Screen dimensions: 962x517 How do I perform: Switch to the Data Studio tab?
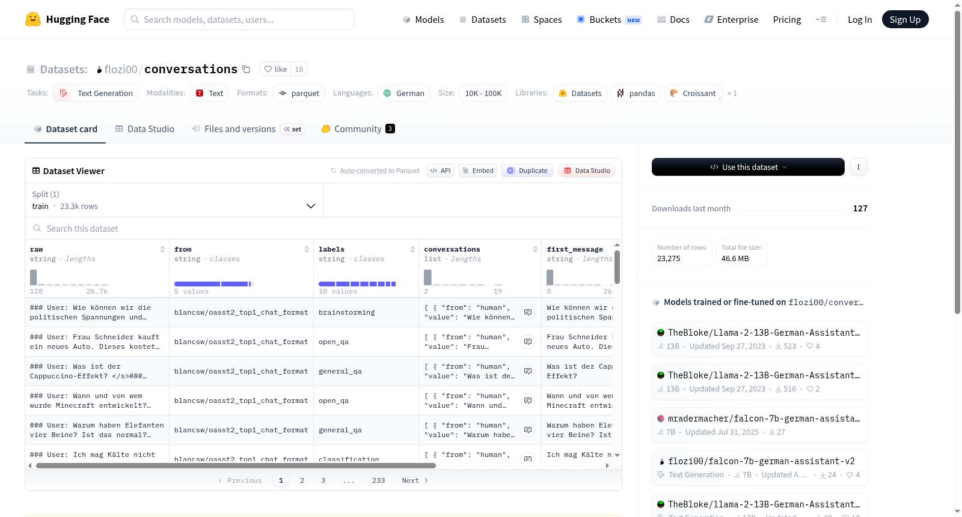click(x=144, y=128)
